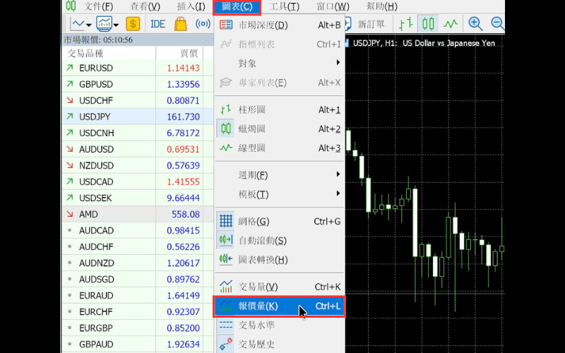Open the 查看(V) menu
The width and height of the screenshot is (565, 353).
click(x=145, y=6)
